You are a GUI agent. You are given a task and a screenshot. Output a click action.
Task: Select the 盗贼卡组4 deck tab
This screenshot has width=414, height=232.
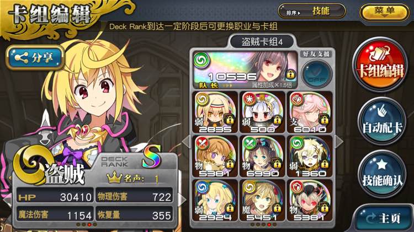262,42
